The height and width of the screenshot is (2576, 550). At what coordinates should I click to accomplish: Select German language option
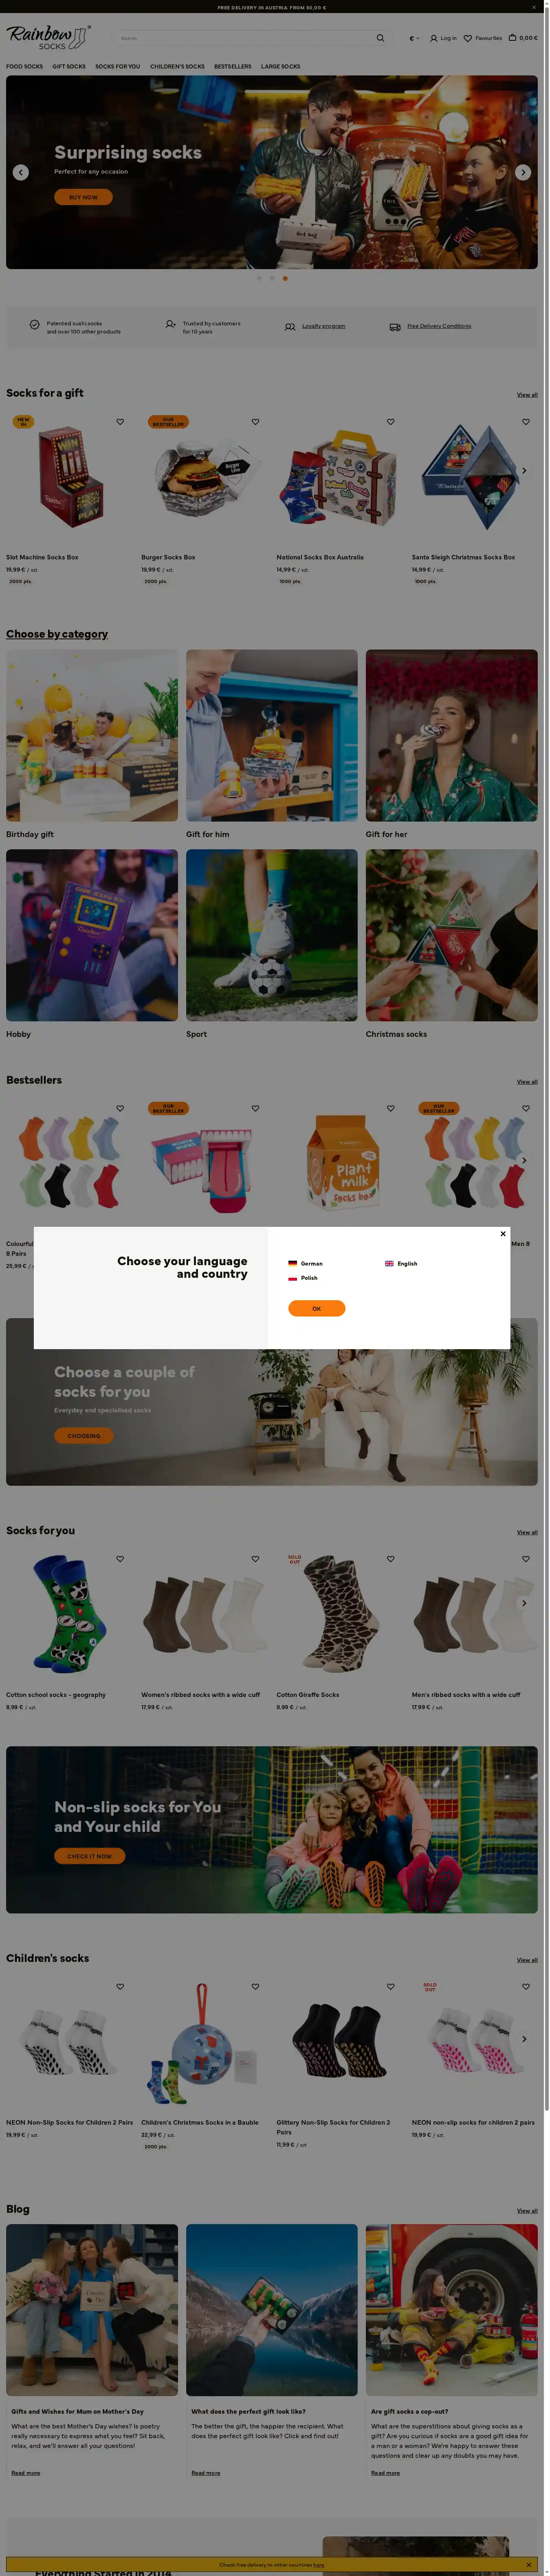(306, 1263)
